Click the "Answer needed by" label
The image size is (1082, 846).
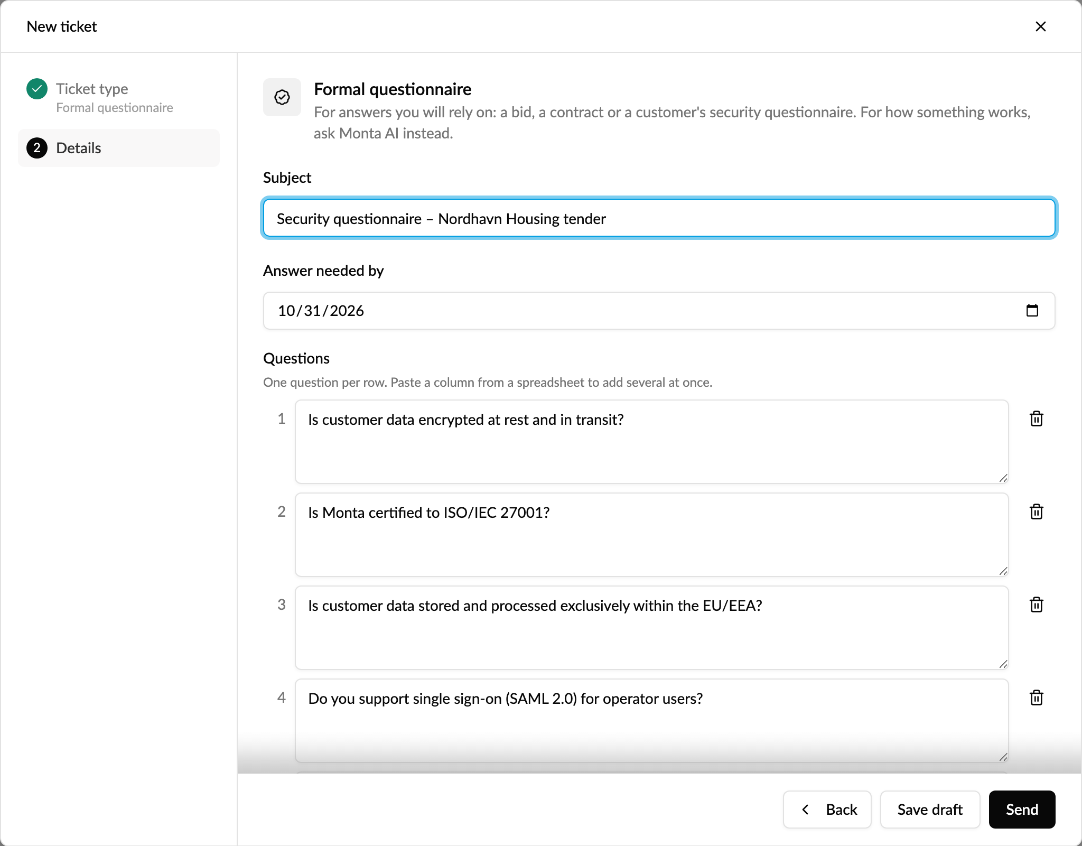(x=323, y=271)
